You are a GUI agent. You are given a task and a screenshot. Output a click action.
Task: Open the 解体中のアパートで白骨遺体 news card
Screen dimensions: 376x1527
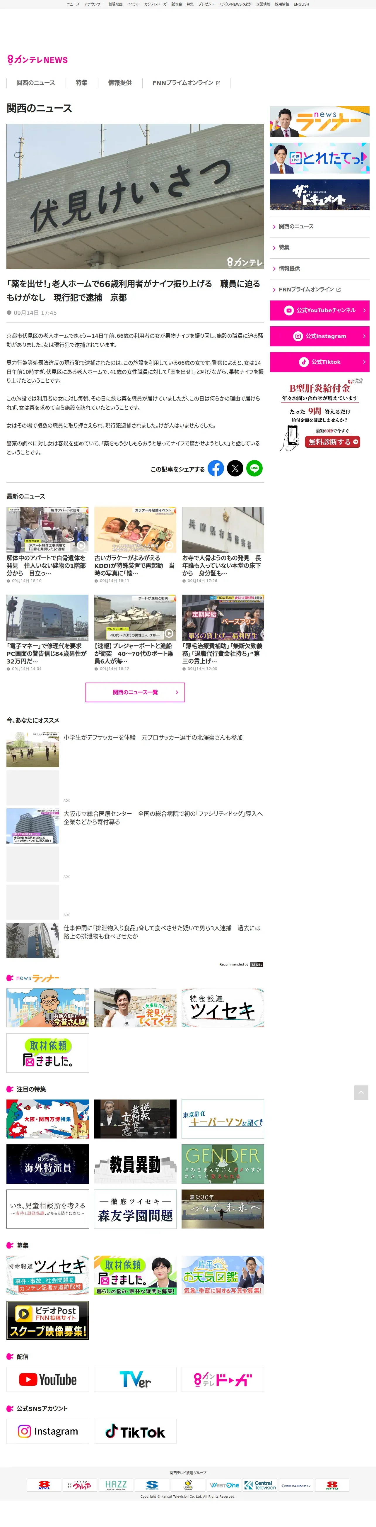[47, 545]
